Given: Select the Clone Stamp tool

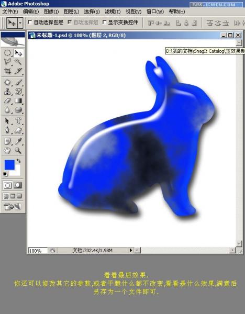Looking at the screenshot, I should 8,92.
